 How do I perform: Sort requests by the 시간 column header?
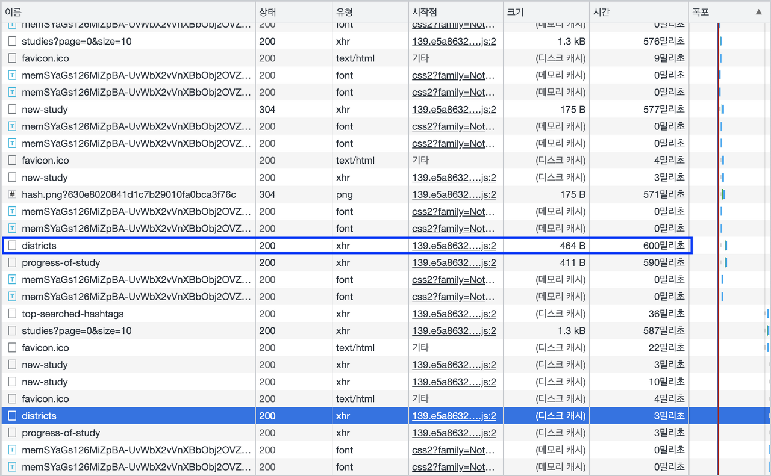pos(639,12)
